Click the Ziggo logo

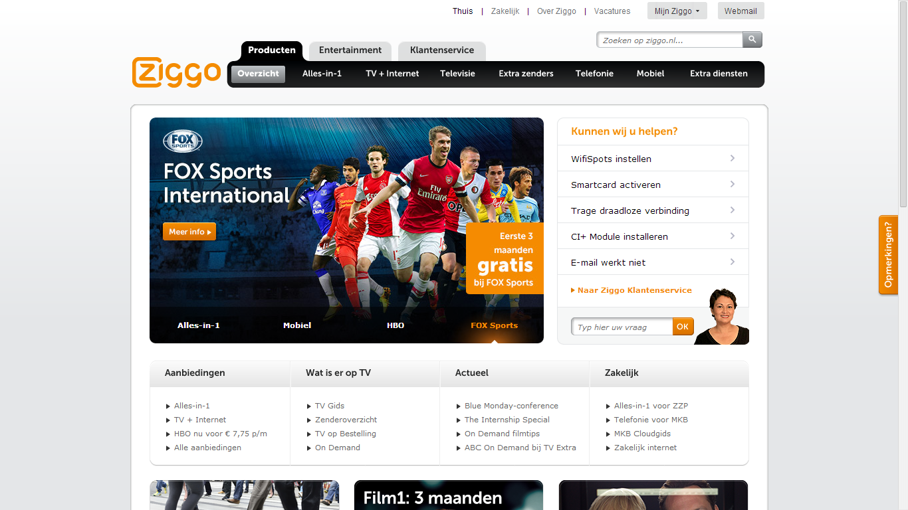176,72
